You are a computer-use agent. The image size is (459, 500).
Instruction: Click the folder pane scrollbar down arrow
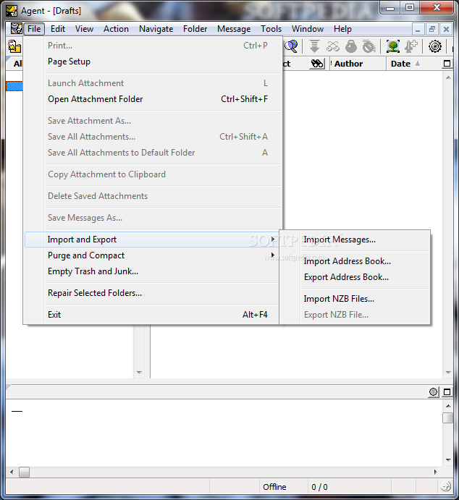(139, 373)
